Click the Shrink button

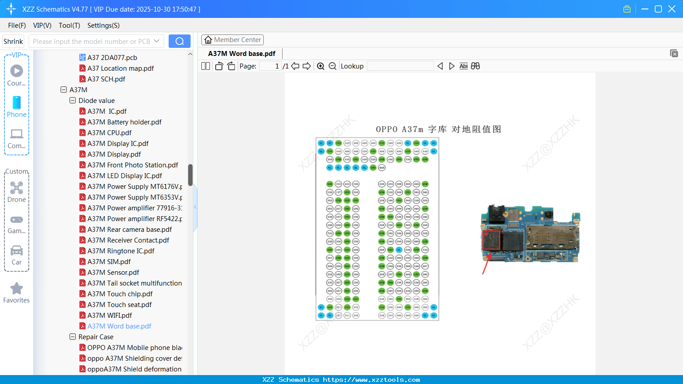click(x=13, y=41)
